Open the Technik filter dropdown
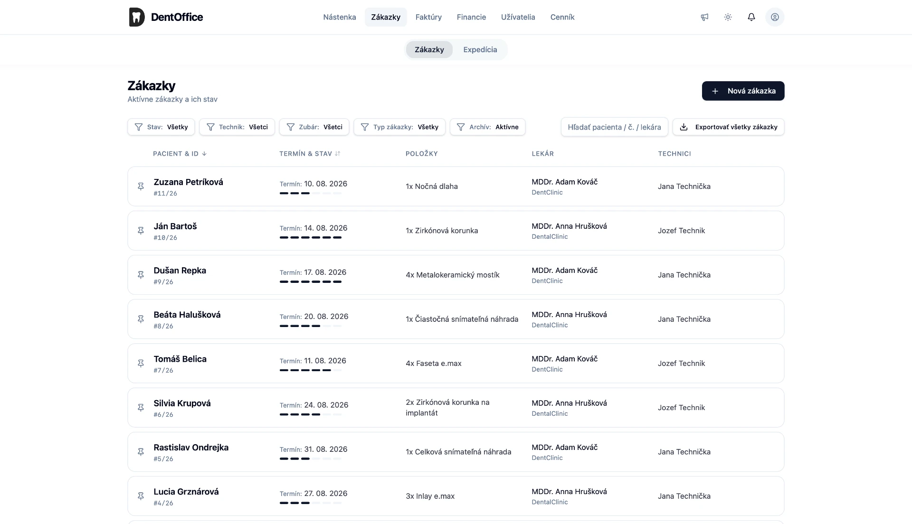 237,127
